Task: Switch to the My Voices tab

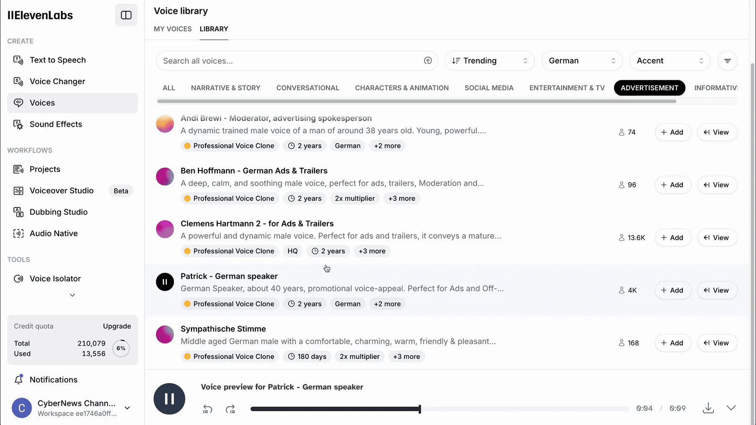Action: [173, 29]
